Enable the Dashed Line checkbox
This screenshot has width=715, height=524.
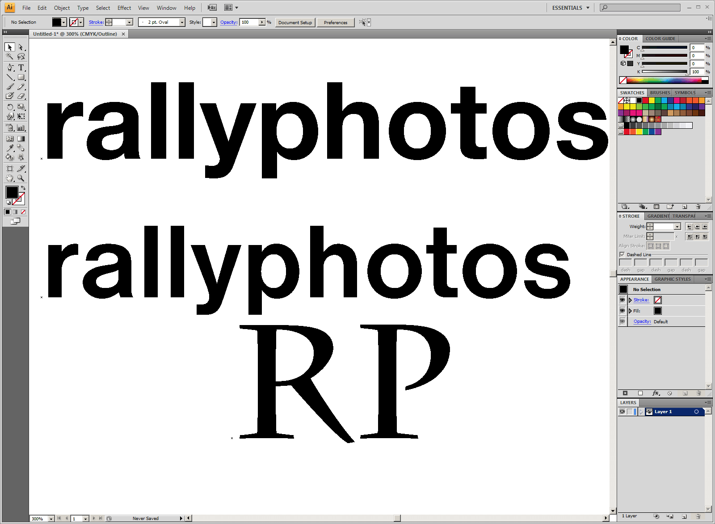point(622,254)
